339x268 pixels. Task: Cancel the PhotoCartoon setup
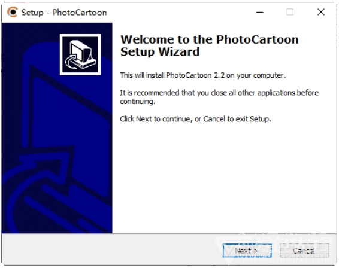click(304, 251)
